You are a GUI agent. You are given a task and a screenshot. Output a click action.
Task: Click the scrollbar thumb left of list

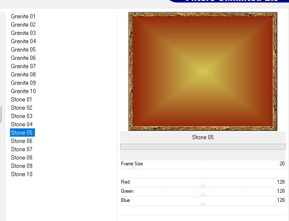point(1,114)
